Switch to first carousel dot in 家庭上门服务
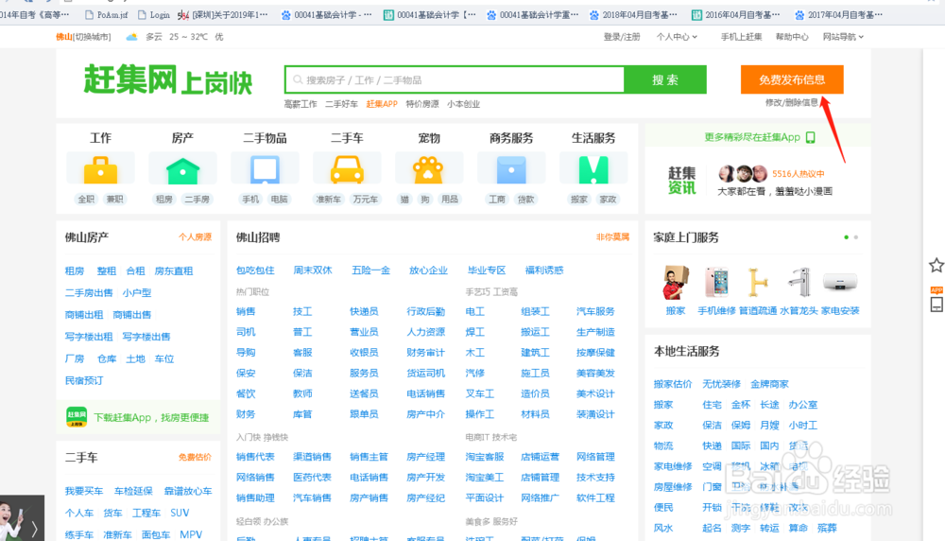Screen dimensions: 945x541 pyautogui.click(x=846, y=237)
